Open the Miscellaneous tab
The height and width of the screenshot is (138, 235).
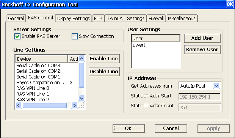(182, 19)
